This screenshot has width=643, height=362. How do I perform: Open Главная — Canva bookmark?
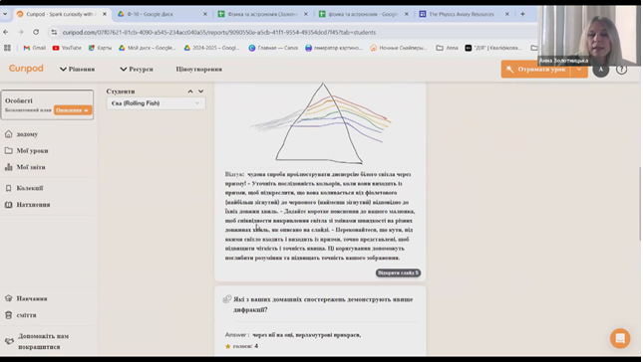[273, 48]
